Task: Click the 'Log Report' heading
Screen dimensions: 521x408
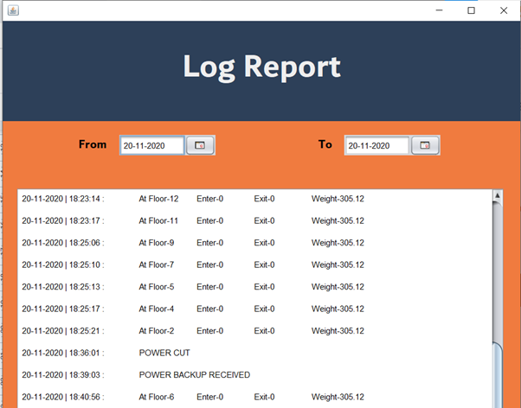Action: (x=262, y=67)
